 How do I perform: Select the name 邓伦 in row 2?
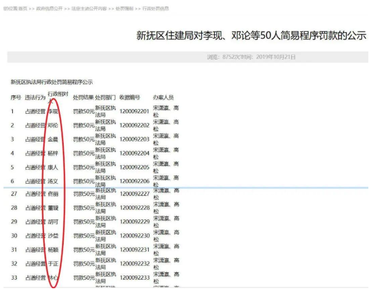(53, 125)
